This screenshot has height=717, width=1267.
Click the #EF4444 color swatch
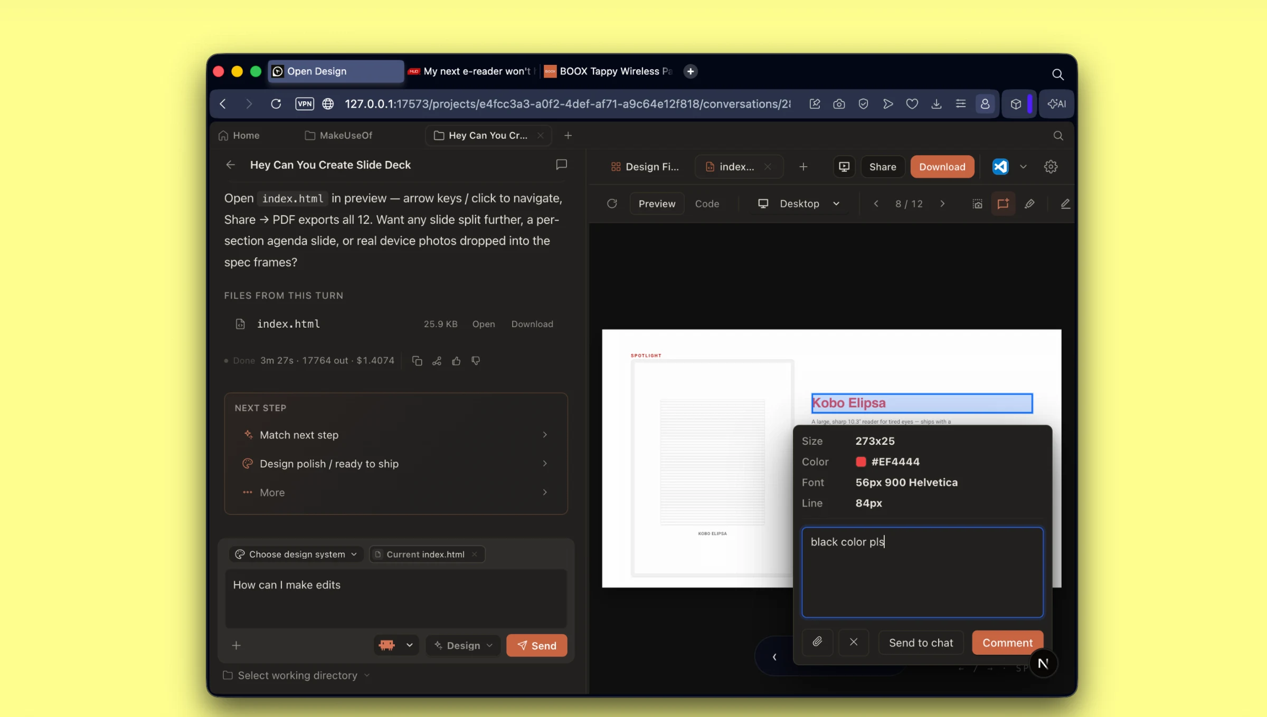[861, 462]
